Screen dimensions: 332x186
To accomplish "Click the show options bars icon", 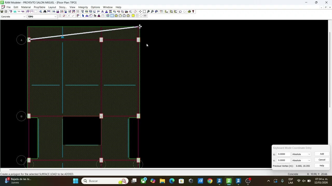I will tap(161, 11).
